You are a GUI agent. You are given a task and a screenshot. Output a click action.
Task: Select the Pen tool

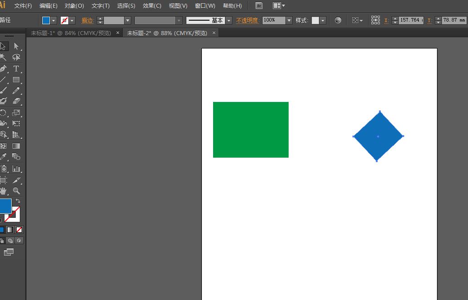tap(3, 69)
